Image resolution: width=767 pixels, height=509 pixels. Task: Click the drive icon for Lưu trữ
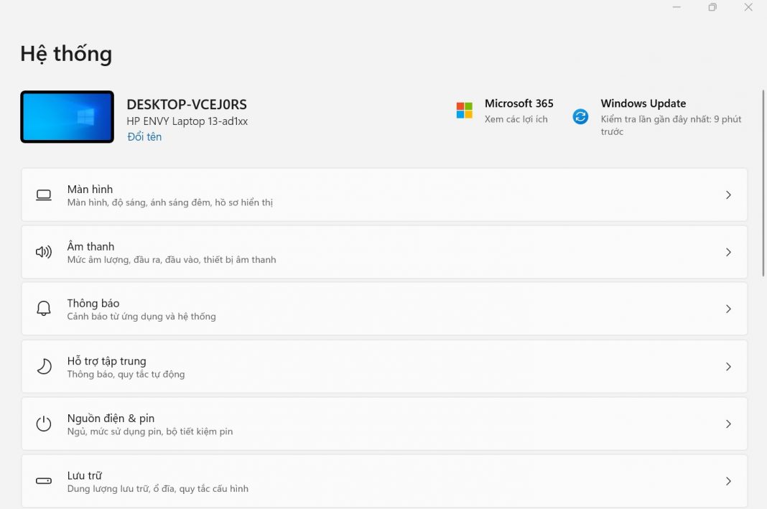click(44, 481)
